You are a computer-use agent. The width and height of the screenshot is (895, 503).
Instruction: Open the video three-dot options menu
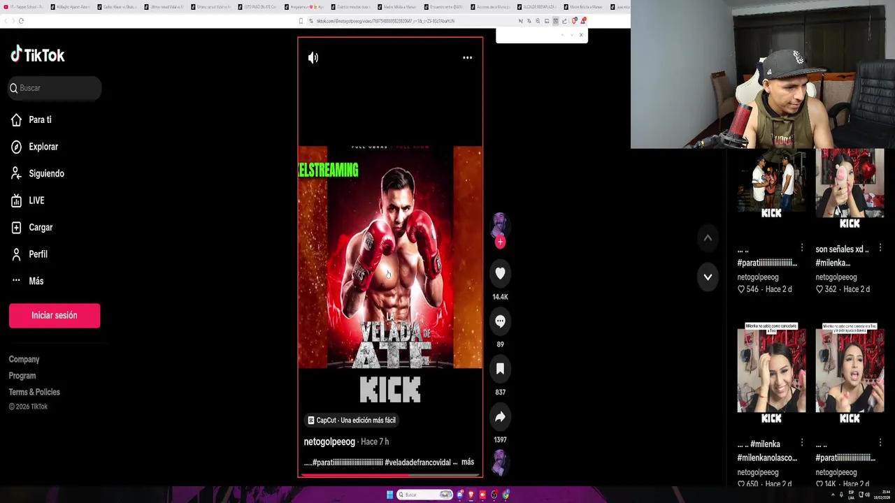click(467, 58)
